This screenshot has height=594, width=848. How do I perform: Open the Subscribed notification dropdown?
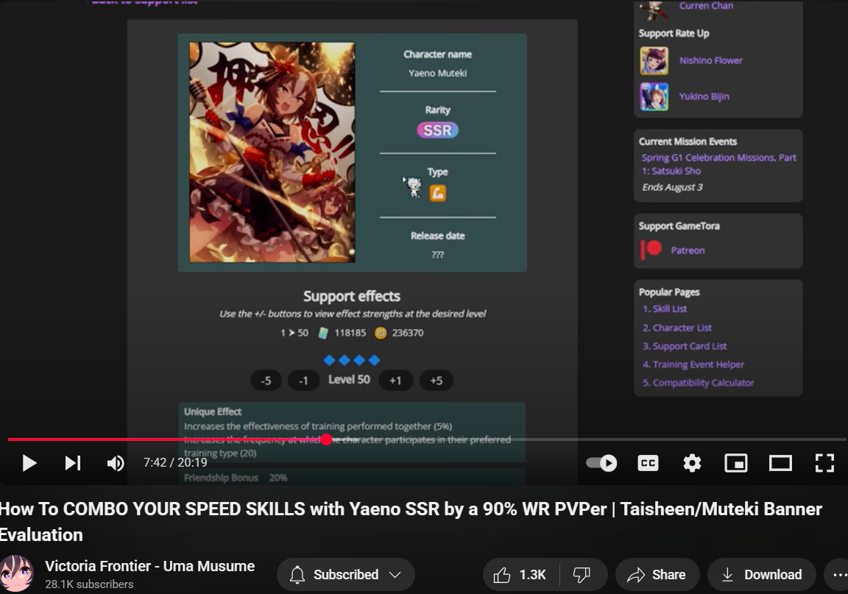coord(345,575)
